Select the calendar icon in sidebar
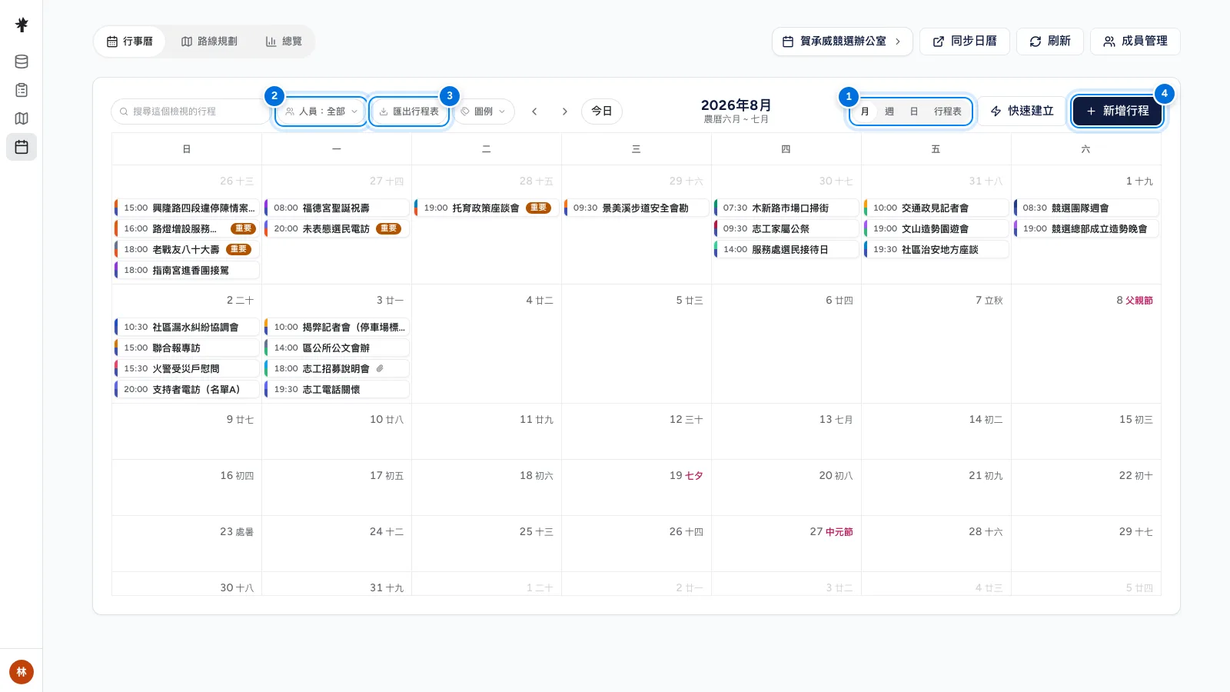The image size is (1230, 692). 22,147
